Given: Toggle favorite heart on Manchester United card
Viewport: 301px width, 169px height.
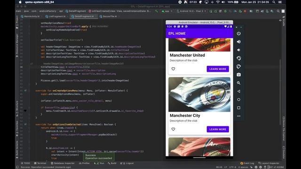Looking at the screenshot, I should coord(173,69).
